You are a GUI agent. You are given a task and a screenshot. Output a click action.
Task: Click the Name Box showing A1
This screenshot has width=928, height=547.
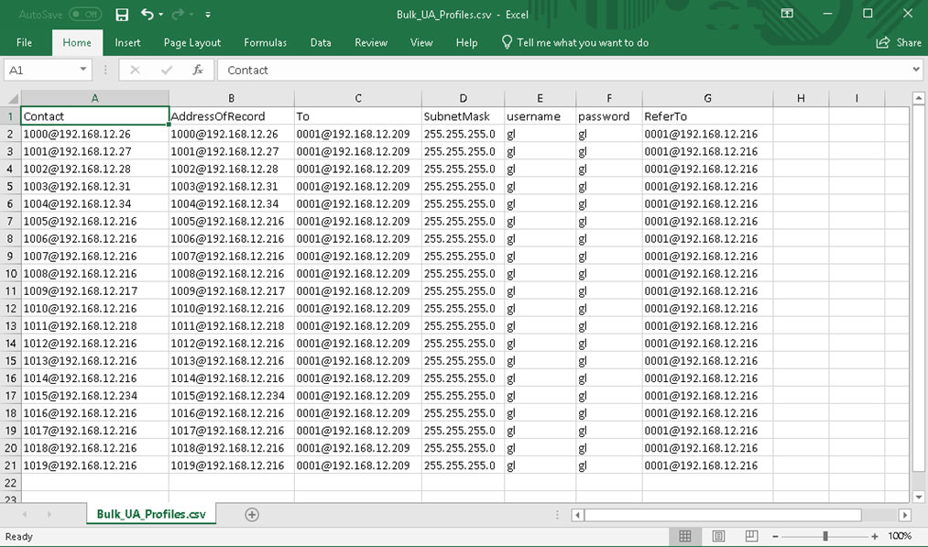(x=40, y=71)
